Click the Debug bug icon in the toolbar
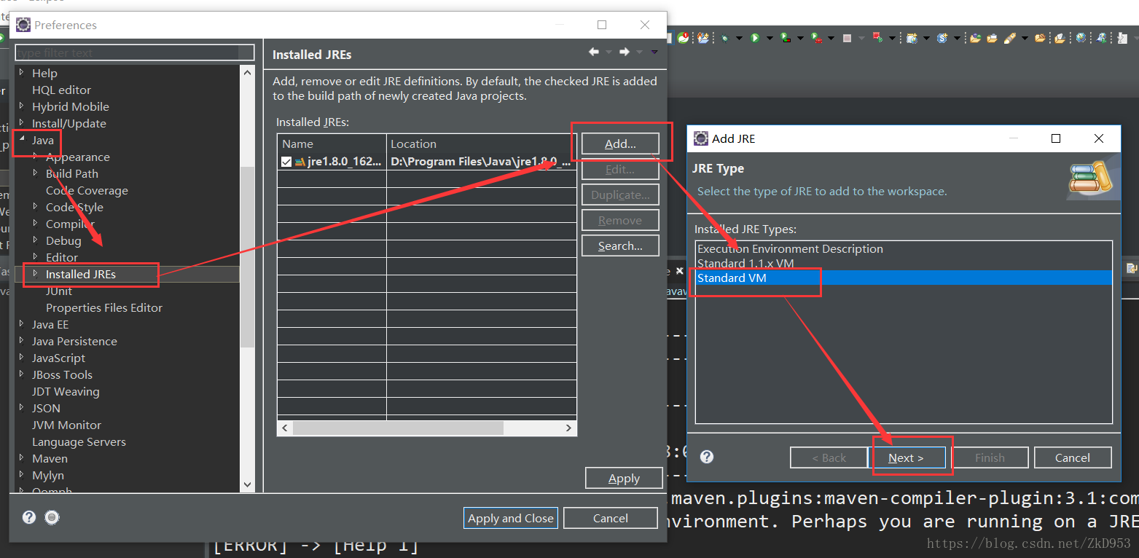1139x558 pixels. tap(725, 38)
